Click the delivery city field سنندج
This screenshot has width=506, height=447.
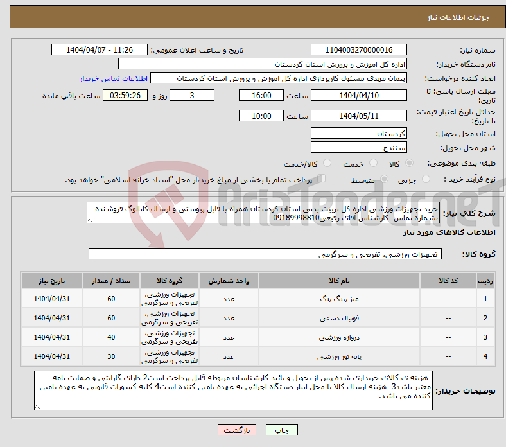coord(358,147)
